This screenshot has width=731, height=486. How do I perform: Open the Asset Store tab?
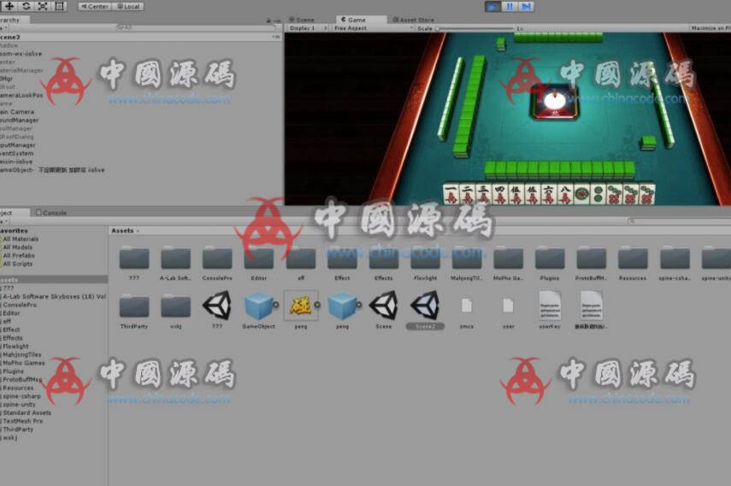point(413,20)
